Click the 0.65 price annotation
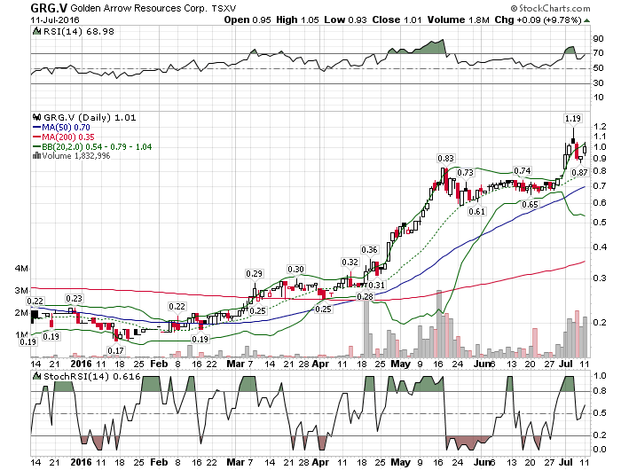Screen dimensions: 621x470 click(x=530, y=204)
